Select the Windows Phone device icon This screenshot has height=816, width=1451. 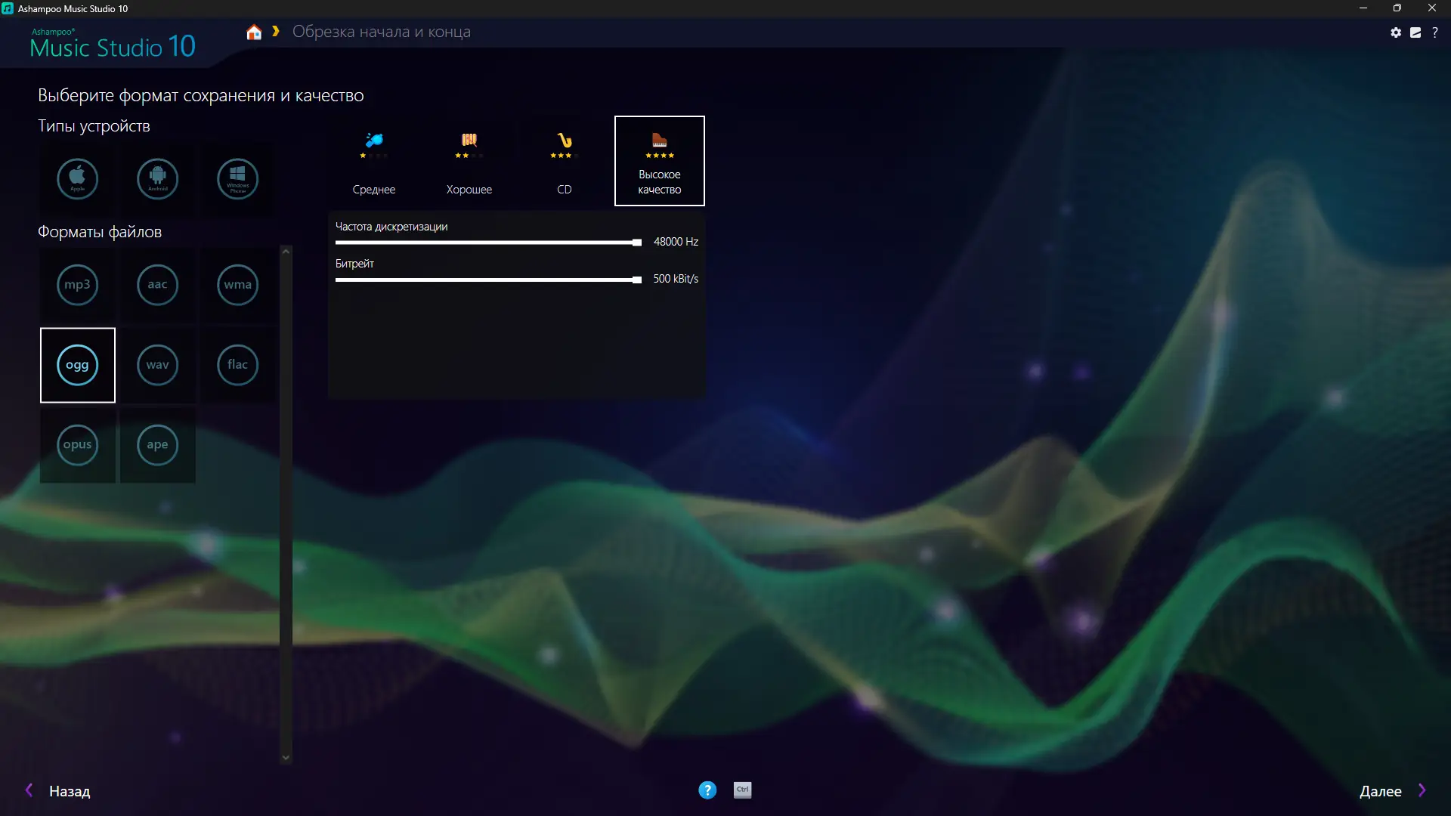tap(237, 179)
